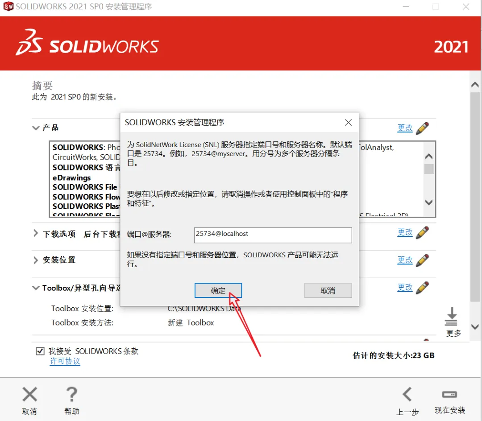The width and height of the screenshot is (482, 421).
Task: Click the main page scrollbar up arrow
Action: tap(475, 84)
